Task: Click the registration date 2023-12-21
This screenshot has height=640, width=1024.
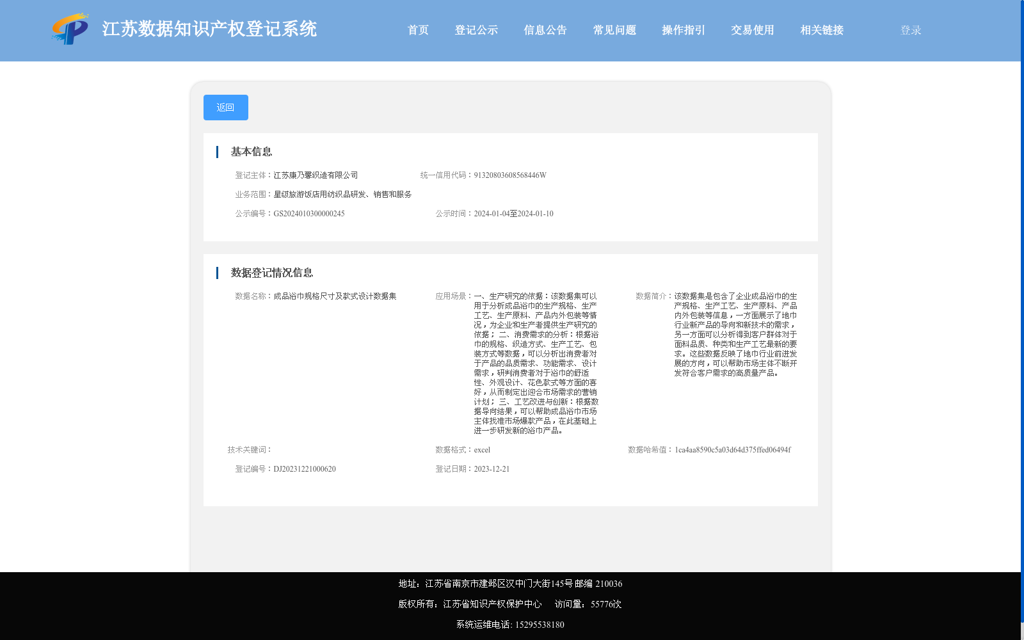Action: pos(492,469)
